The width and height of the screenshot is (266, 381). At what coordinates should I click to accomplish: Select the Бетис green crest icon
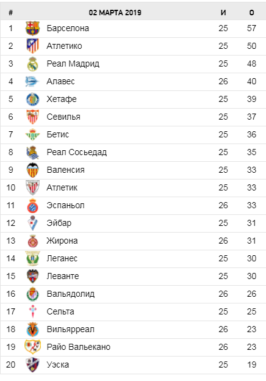[32, 134]
